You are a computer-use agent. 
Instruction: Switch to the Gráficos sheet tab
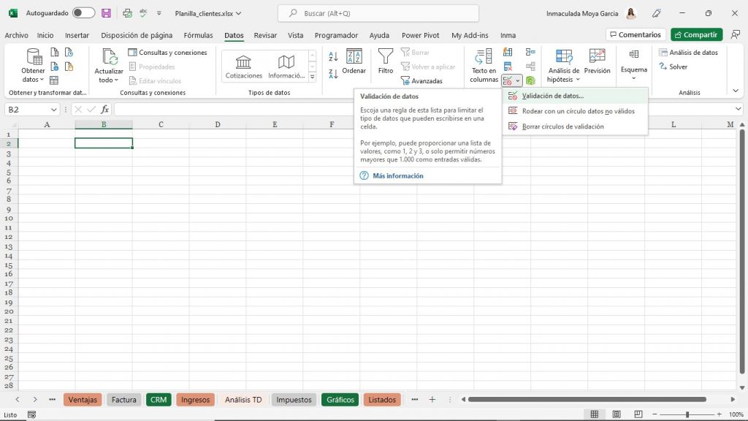coord(340,400)
